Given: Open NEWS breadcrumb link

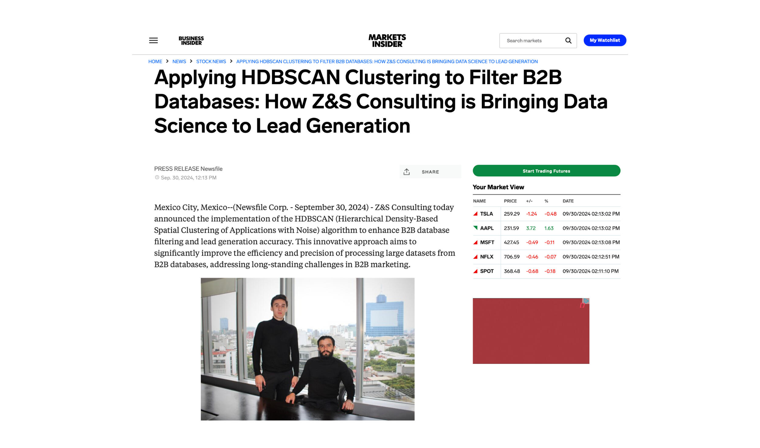Looking at the screenshot, I should [179, 61].
